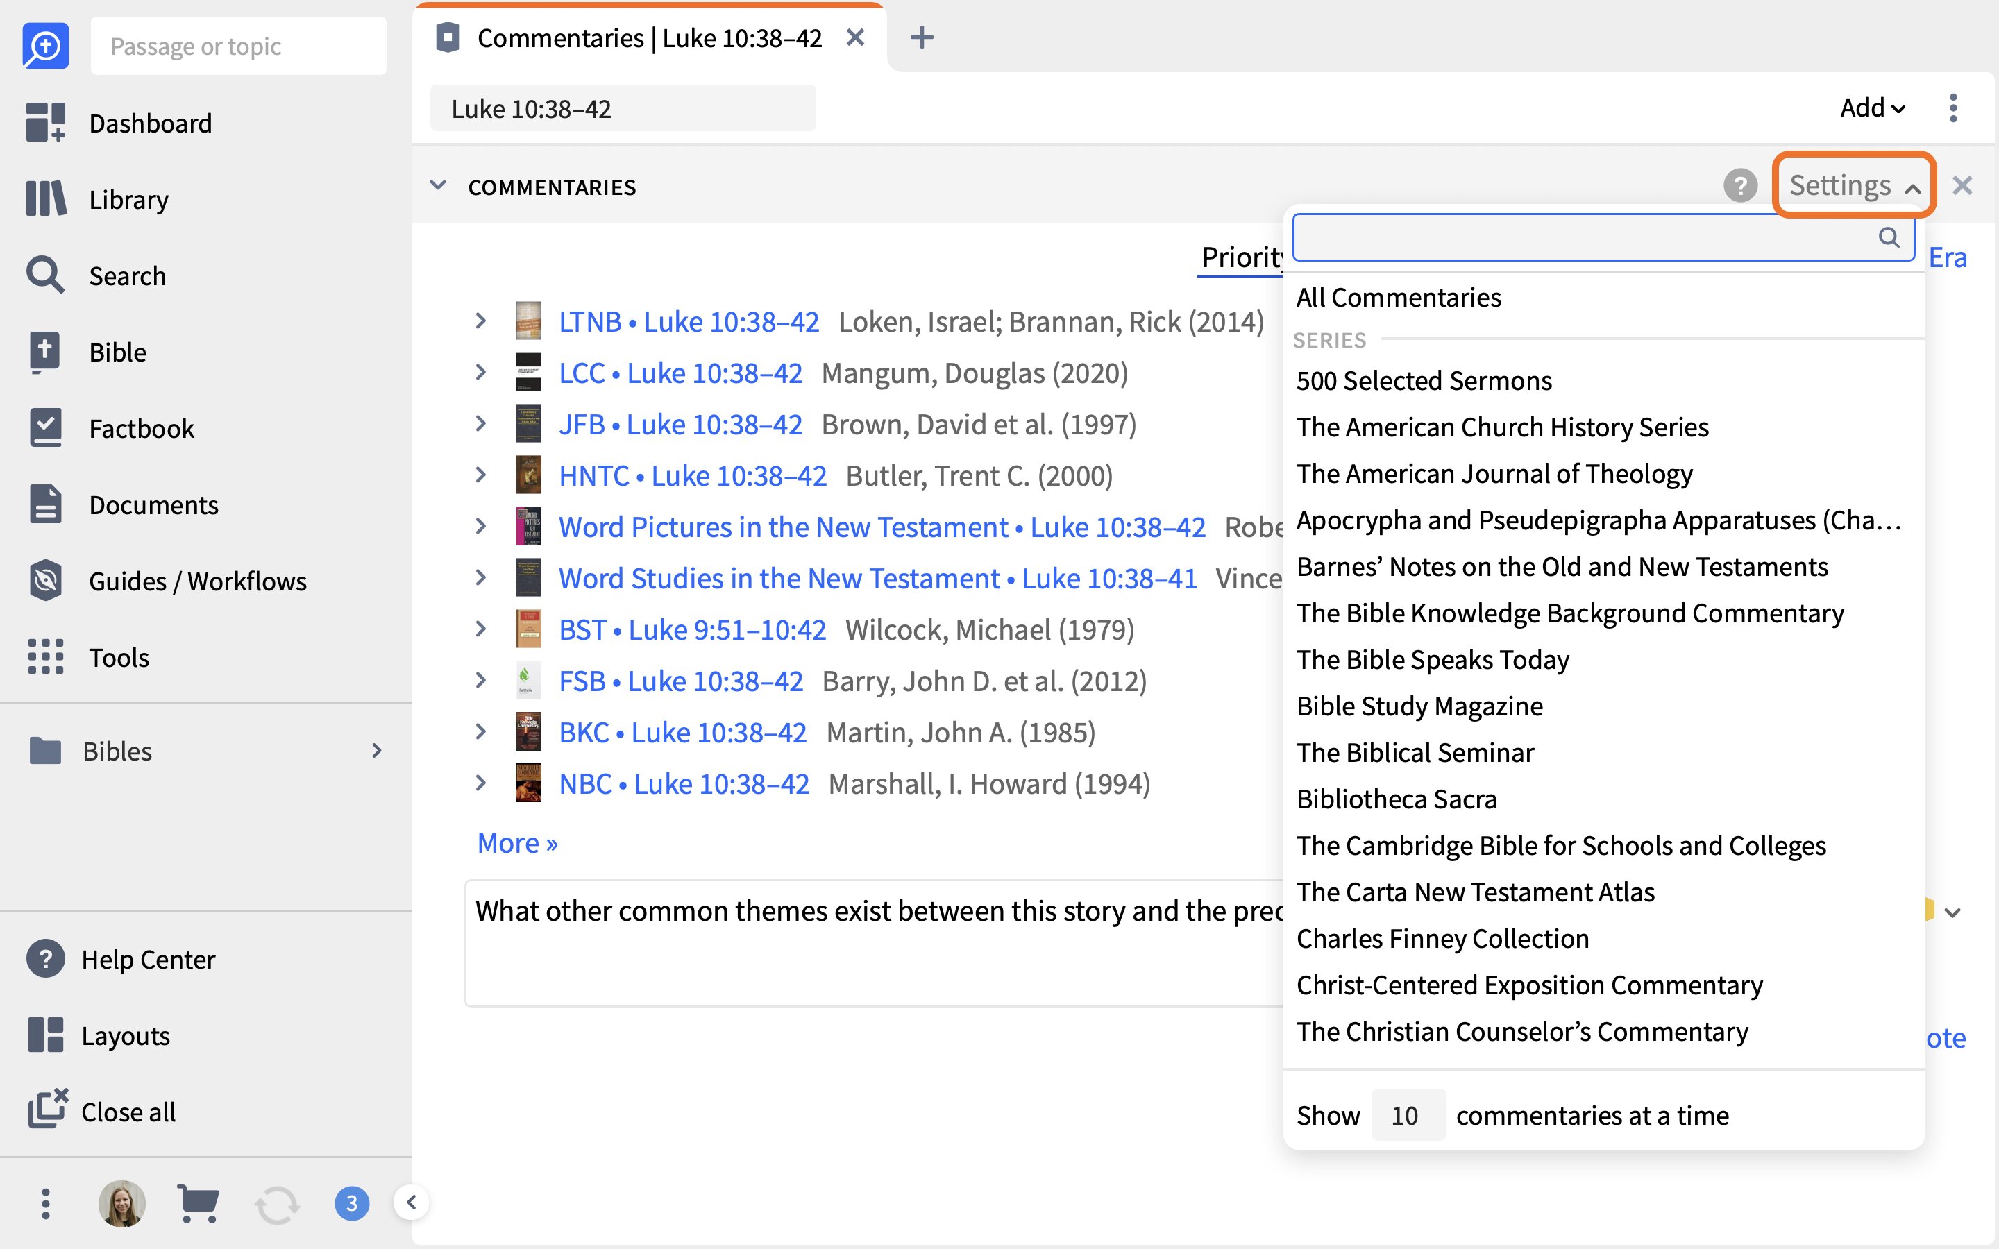Expand the LCC commentary row
This screenshot has width=1999, height=1249.
click(481, 372)
